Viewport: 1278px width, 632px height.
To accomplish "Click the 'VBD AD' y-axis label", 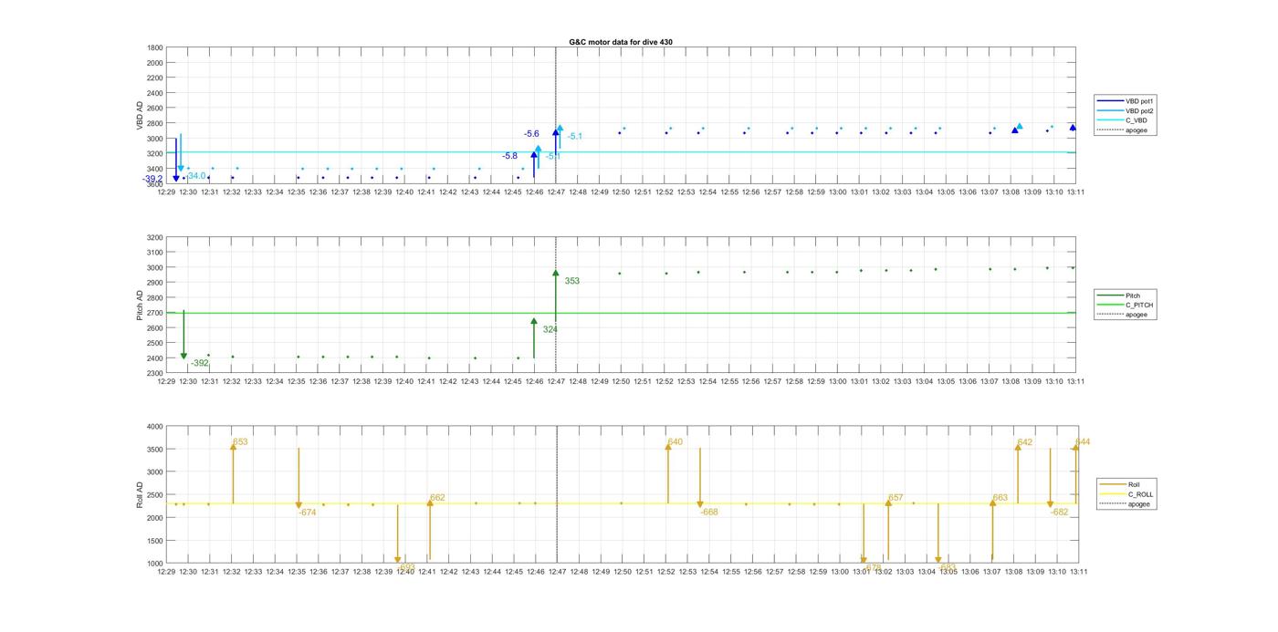I will [x=141, y=115].
